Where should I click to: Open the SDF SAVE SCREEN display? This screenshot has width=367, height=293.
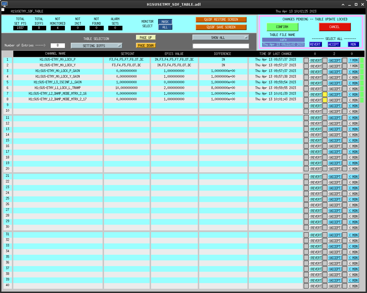(x=221, y=27)
